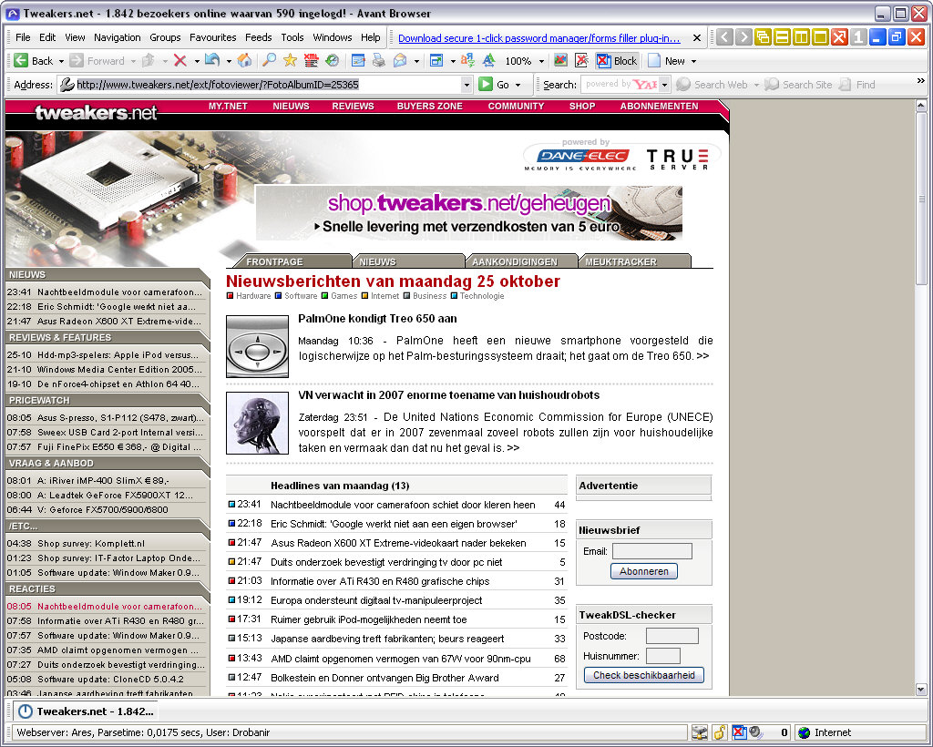This screenshot has height=747, width=933.
Task: Open the Stop button dropdown arrow
Action: (x=197, y=61)
